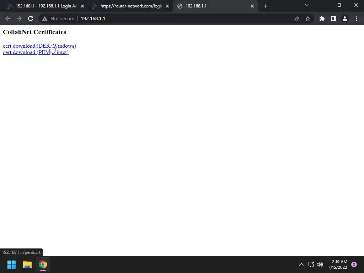Expand the tab search chevron

coord(307,5)
